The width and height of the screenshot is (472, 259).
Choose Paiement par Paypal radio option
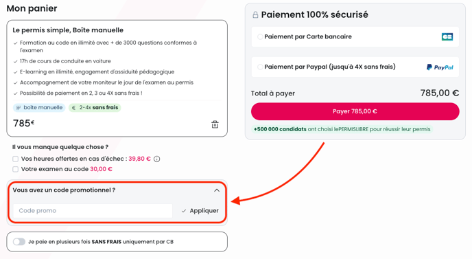[260, 67]
